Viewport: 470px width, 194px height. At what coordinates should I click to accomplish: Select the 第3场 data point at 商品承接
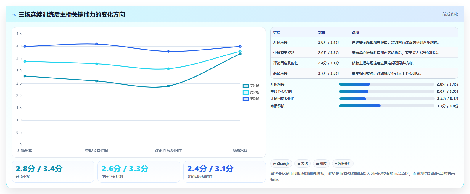pyautogui.click(x=240, y=47)
